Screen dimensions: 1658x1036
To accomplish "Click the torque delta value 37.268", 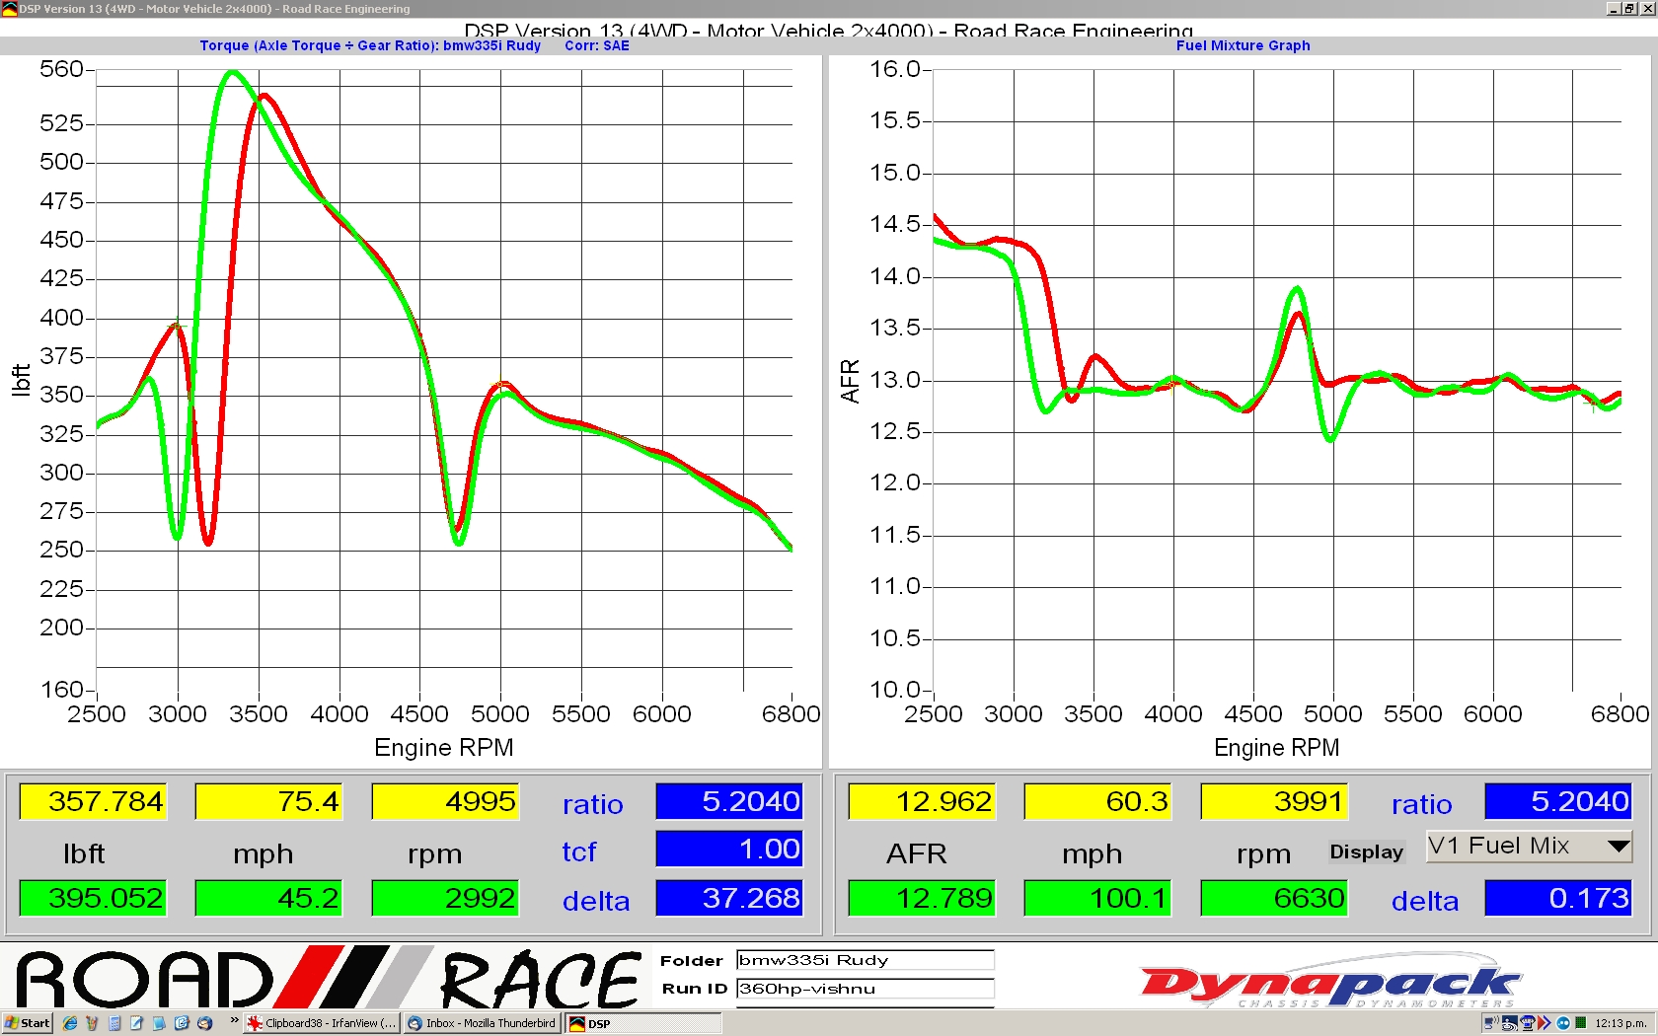I will (x=729, y=898).
